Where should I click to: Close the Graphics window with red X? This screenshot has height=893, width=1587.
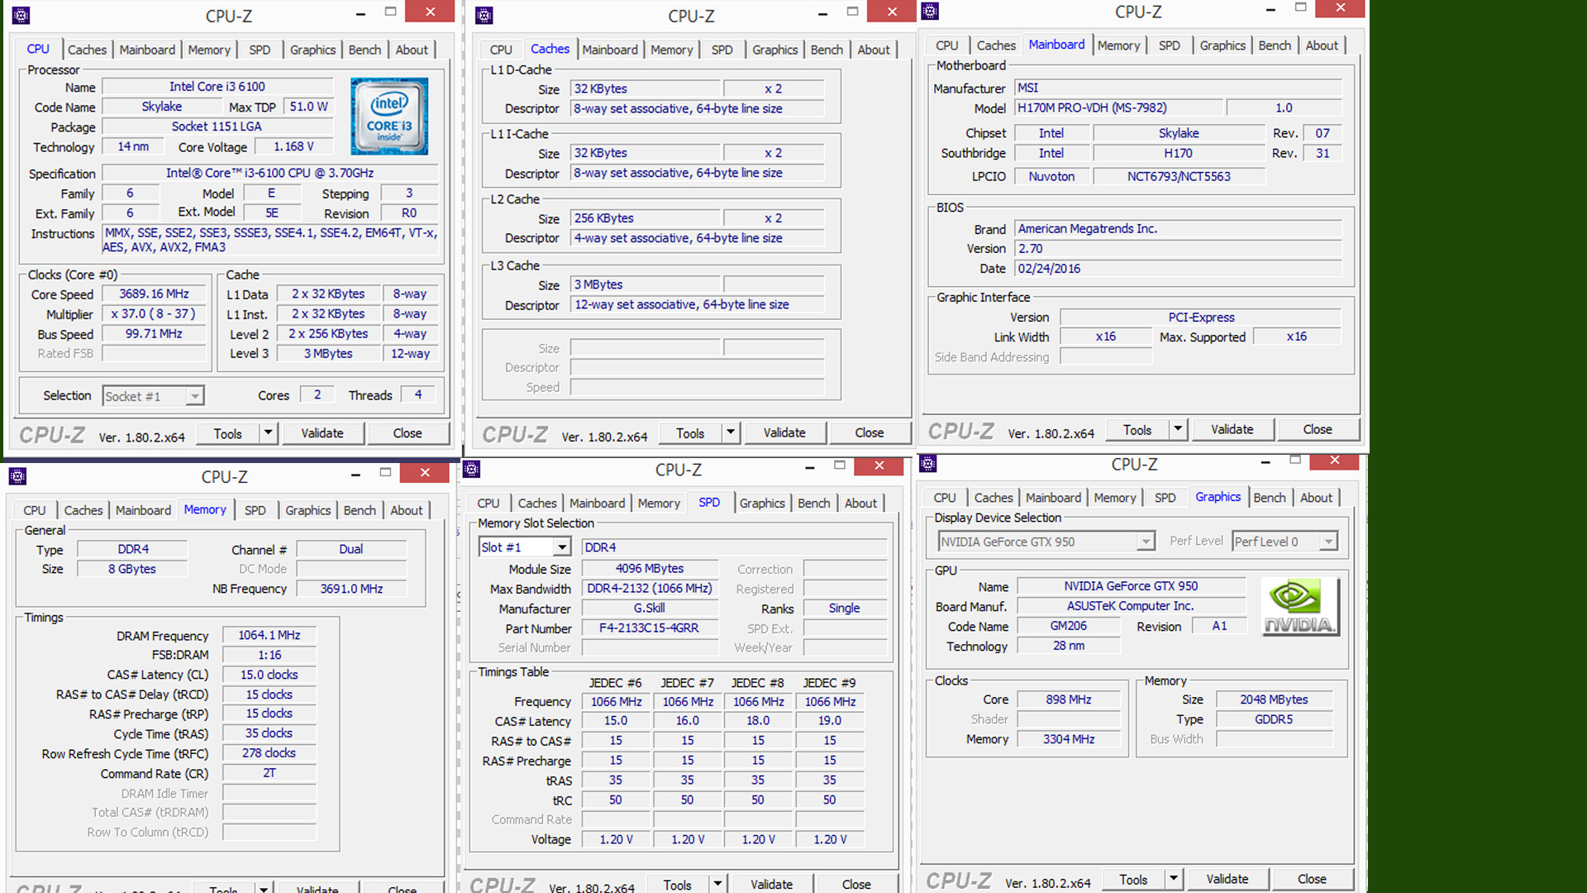[x=1334, y=461]
